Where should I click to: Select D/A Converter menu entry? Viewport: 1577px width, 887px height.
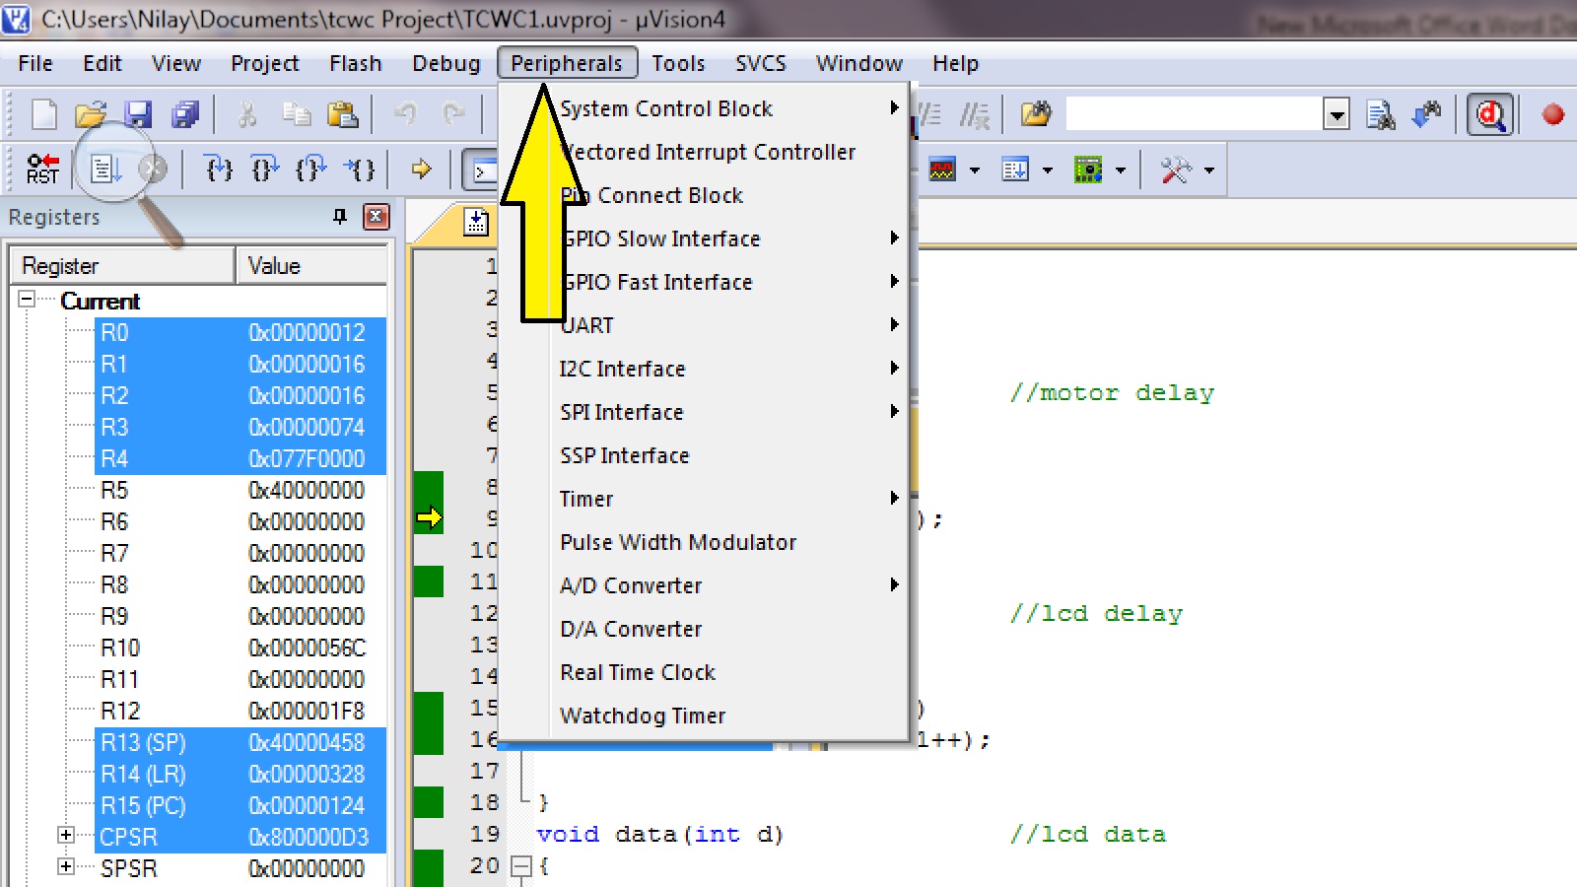pos(704,629)
